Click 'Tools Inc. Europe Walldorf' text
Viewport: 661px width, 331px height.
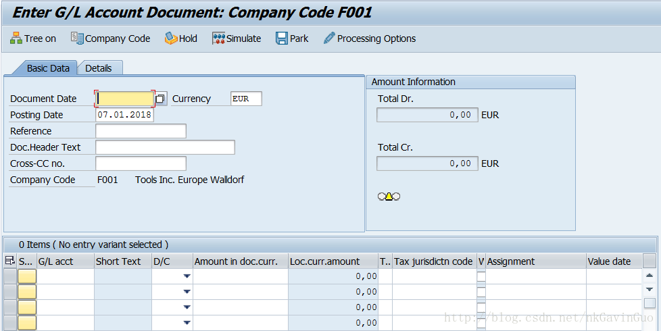[x=190, y=180]
